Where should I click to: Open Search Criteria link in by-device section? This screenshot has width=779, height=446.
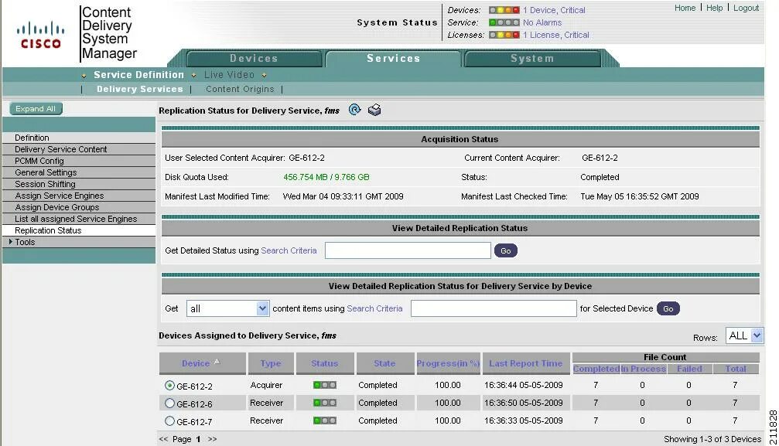click(374, 308)
